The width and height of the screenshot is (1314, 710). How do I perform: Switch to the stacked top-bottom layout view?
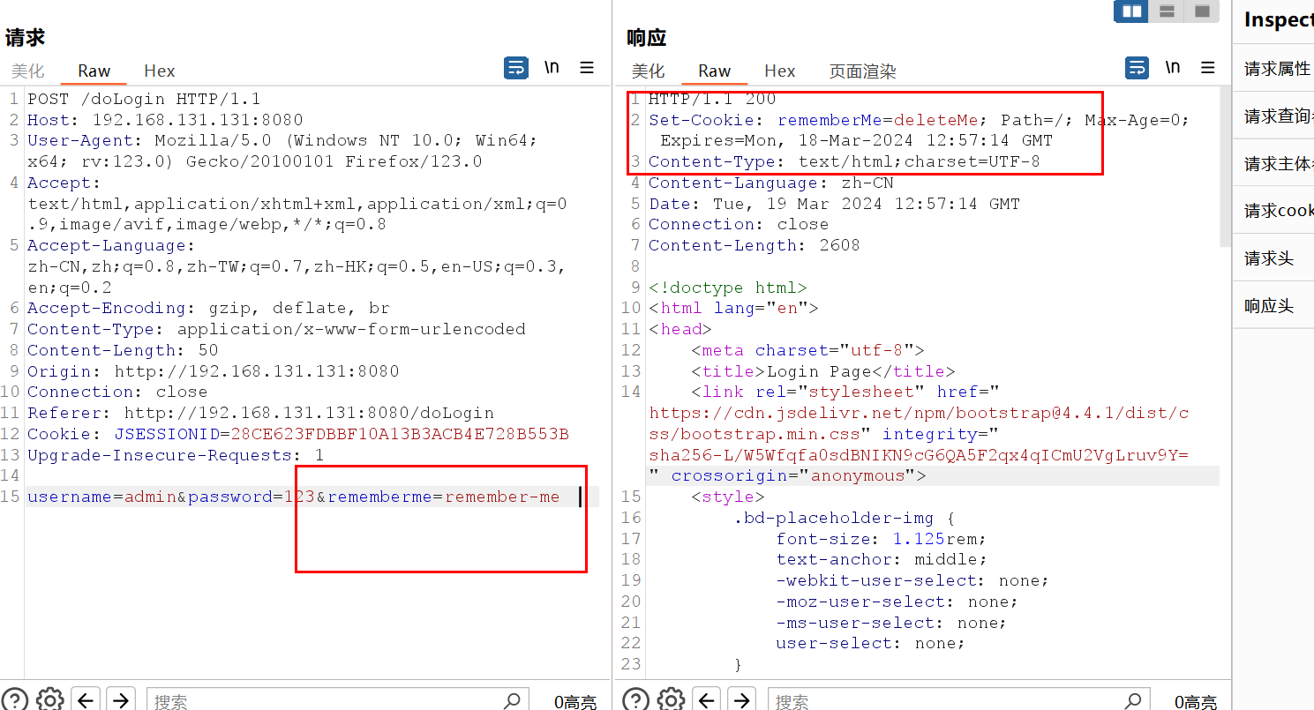(1167, 11)
